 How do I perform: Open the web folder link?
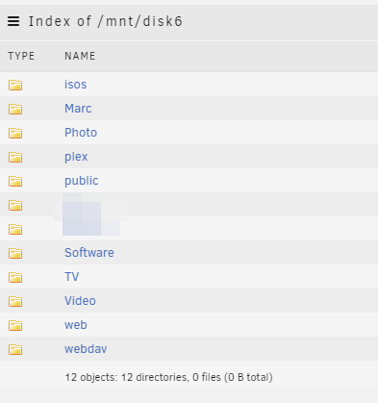point(76,325)
